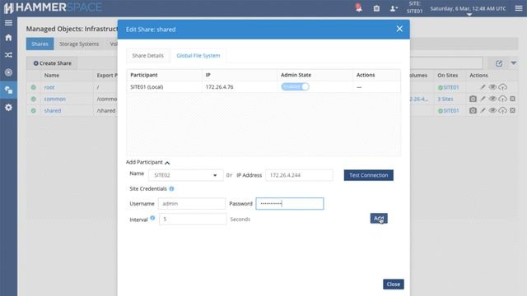Toggle the SITE01 (Local) admin state switch
The width and height of the screenshot is (527, 296).
tap(295, 86)
